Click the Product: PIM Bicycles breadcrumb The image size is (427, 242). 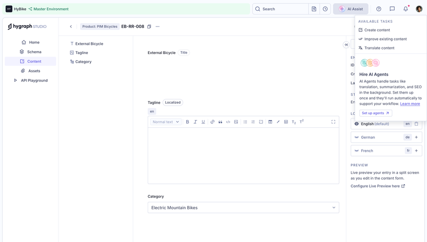[100, 27]
